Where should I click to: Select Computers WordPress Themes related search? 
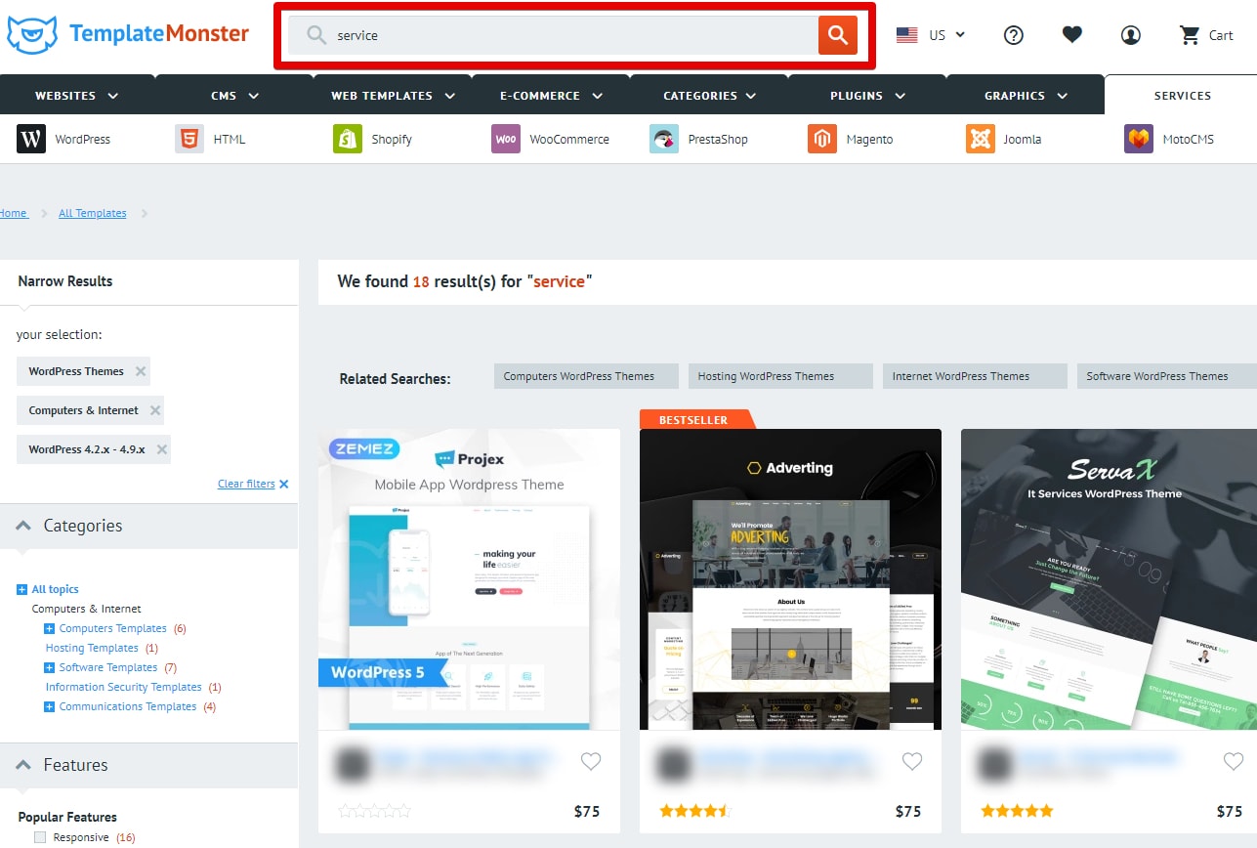click(x=586, y=376)
